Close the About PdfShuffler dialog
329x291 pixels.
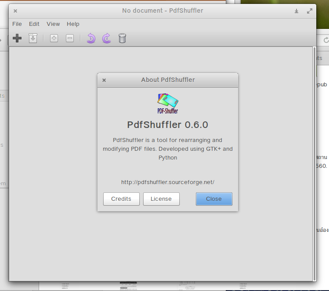coord(214,199)
